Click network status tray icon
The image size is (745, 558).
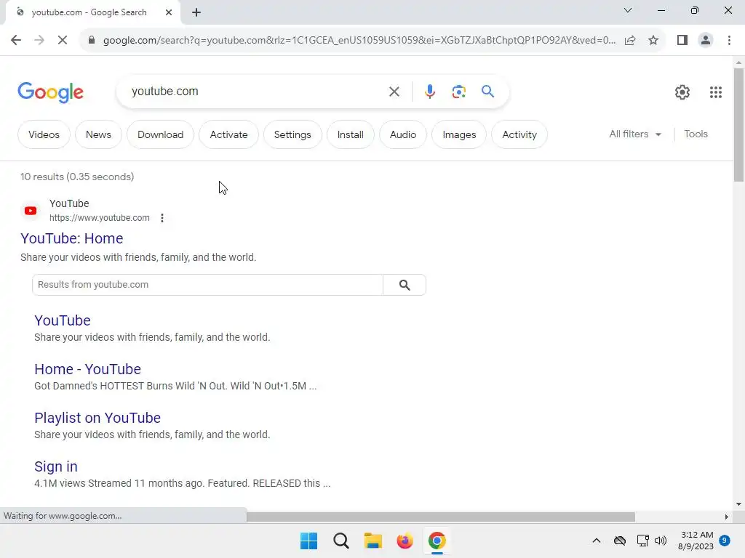[x=642, y=541]
